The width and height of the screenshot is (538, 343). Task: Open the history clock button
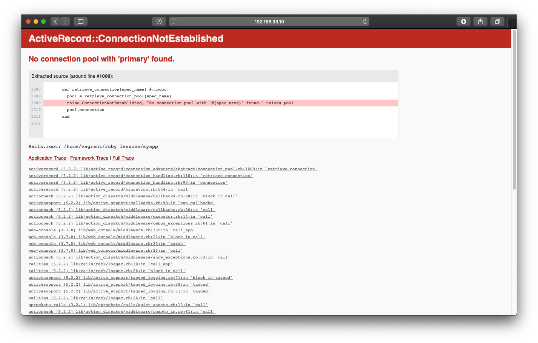tap(159, 22)
